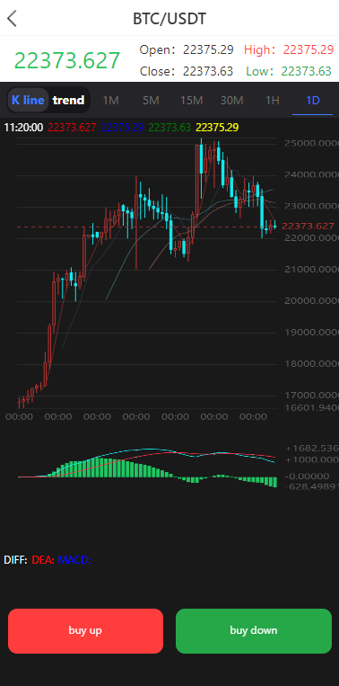Switch chart to K line mode
The height and width of the screenshot is (686, 339).
[x=28, y=100]
